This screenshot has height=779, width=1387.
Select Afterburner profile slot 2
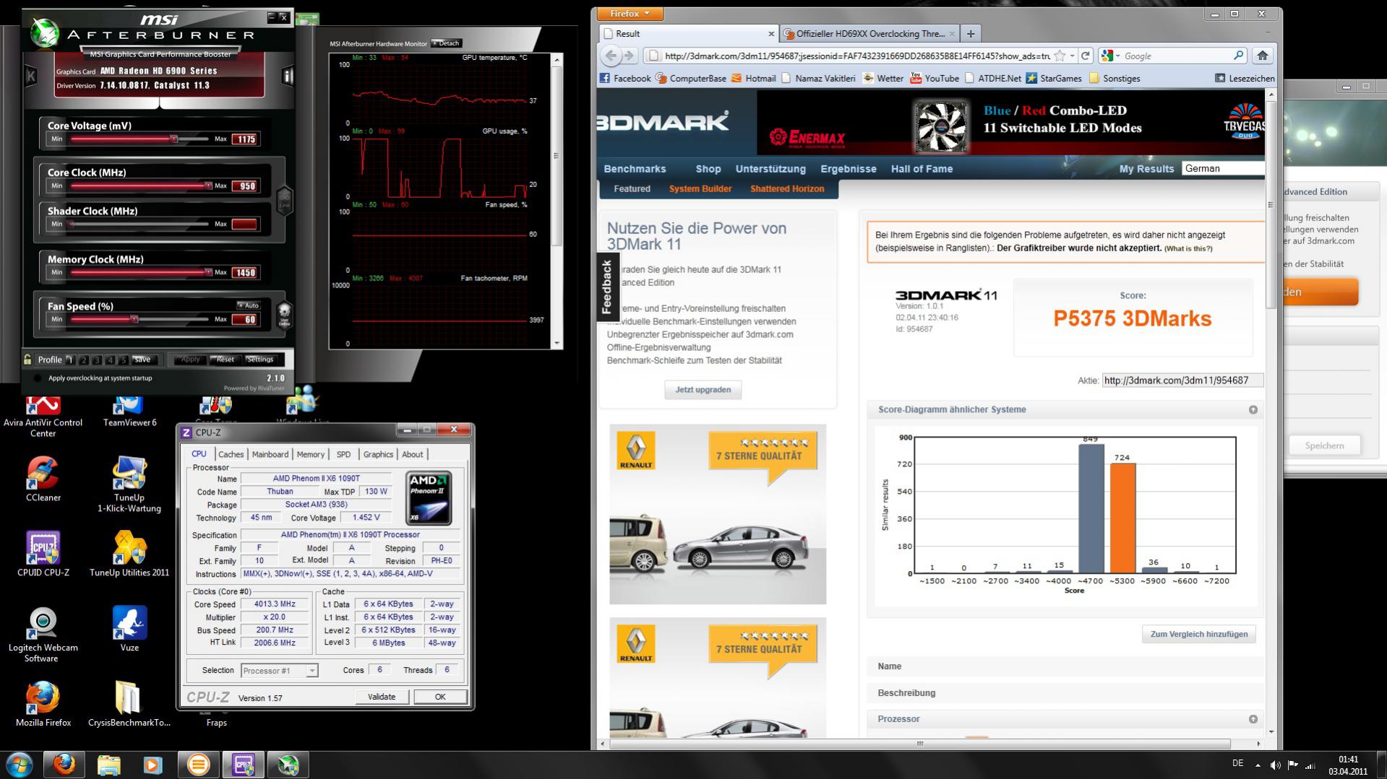coord(84,360)
